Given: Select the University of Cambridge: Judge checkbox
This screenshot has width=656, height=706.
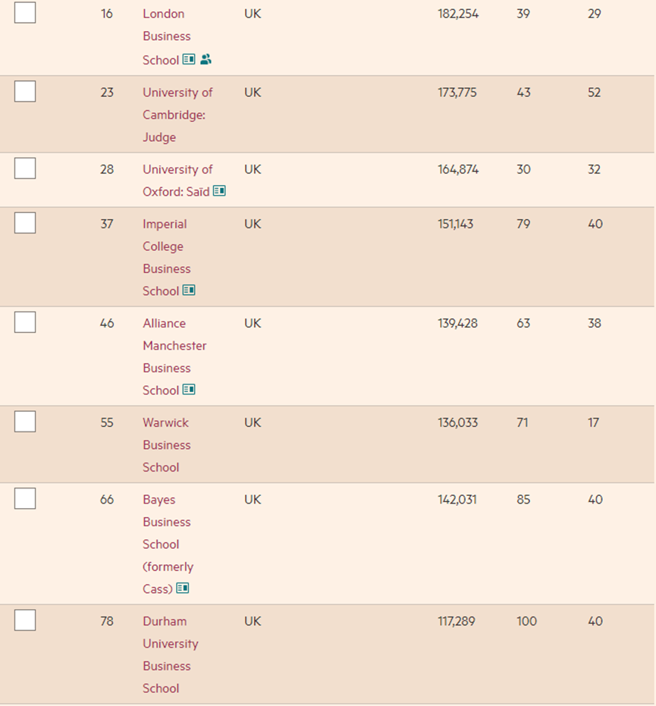Looking at the screenshot, I should point(25,92).
